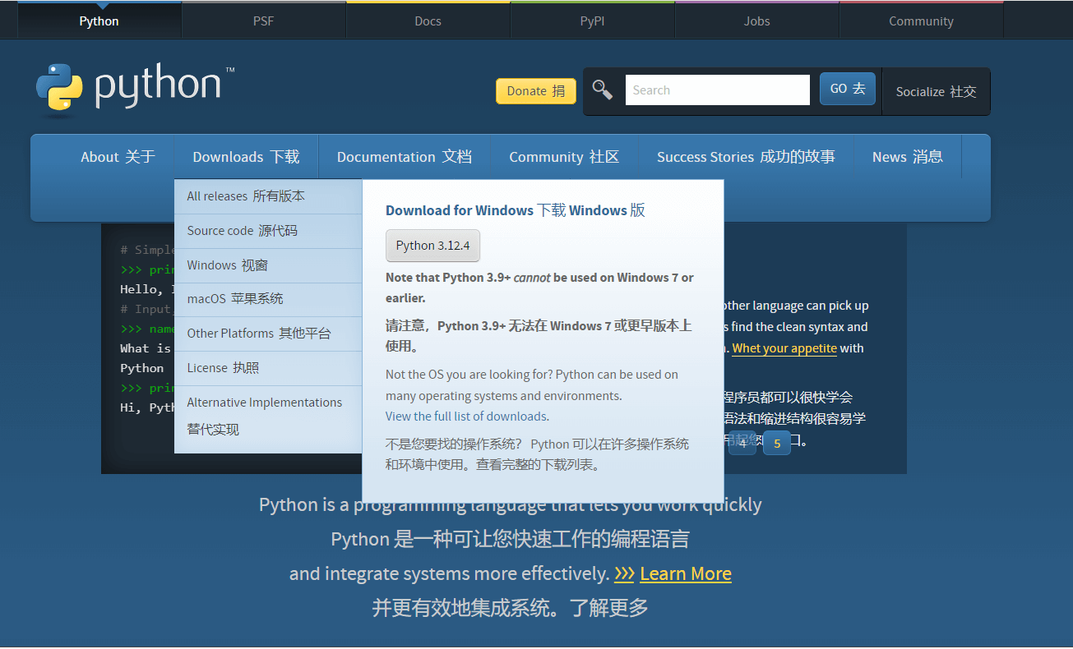The height and width of the screenshot is (649, 1073).
Task: Open License in Downloads submenu
Action: [268, 368]
